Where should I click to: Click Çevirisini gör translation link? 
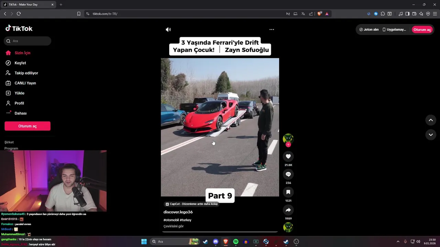pos(174,226)
